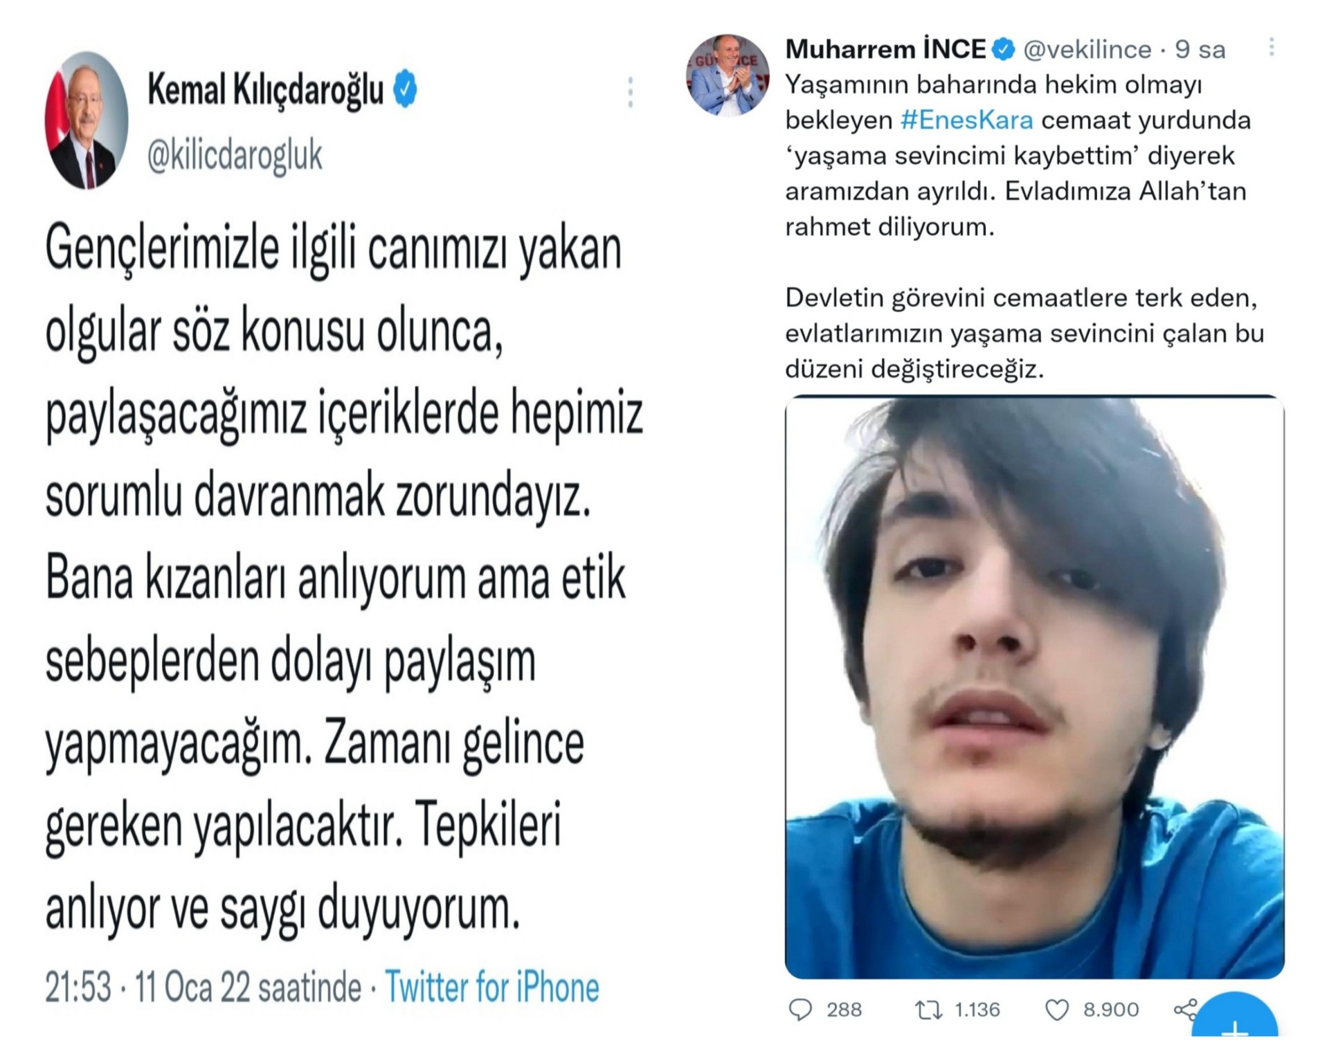Open the @vekilince handle
The width and height of the screenshot is (1329, 1063).
(1087, 50)
